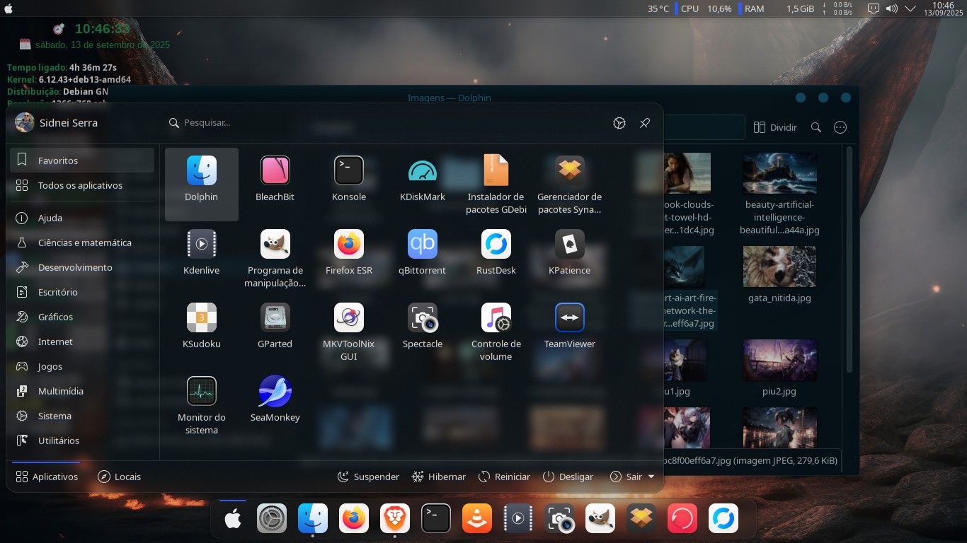Open KPatience card game
The width and height of the screenshot is (967, 543).
pyautogui.click(x=570, y=257)
